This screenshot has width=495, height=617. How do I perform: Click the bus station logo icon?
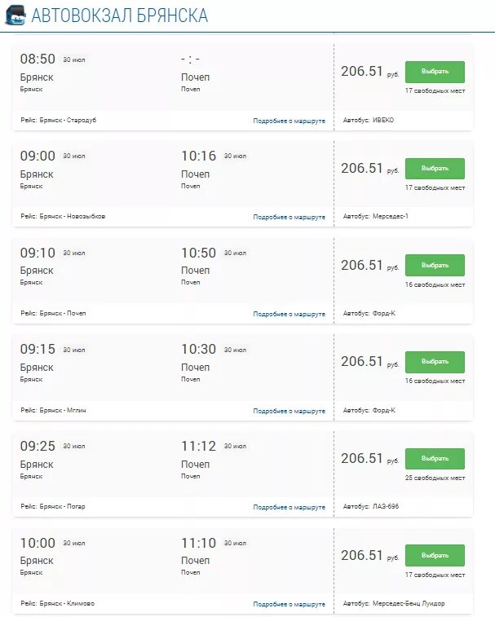[15, 15]
